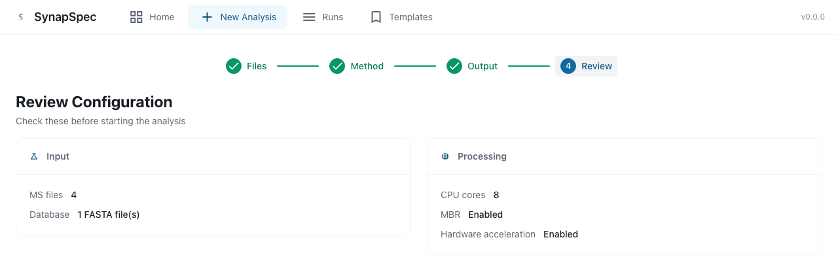Viewport: 838px width, 259px height.
Task: Click the chip icon in the Processing card
Action: click(x=445, y=156)
